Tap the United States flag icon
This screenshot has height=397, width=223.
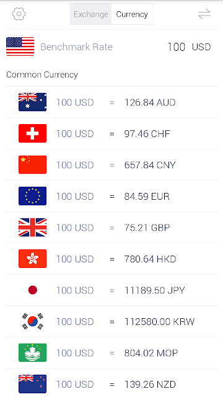tap(20, 47)
